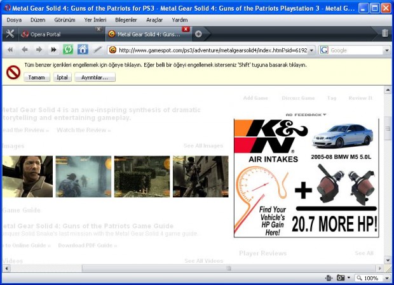Reload the page with green refresh icon
Viewport: 394px width, 285px height.
point(68,50)
